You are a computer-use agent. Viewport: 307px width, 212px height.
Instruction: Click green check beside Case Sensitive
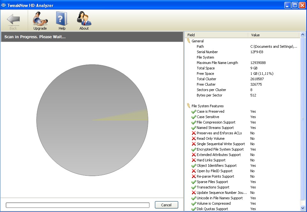(194, 117)
